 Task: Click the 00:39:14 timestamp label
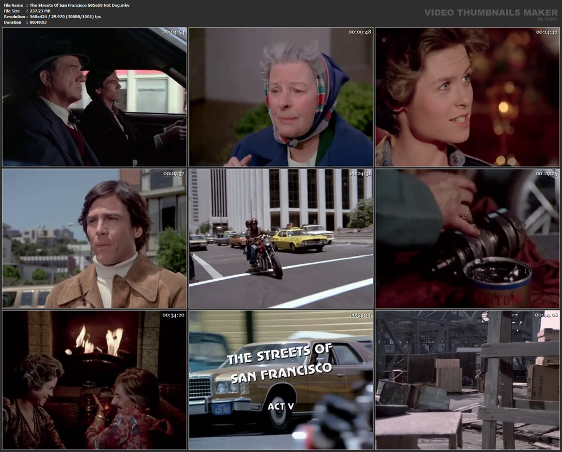tap(360, 315)
